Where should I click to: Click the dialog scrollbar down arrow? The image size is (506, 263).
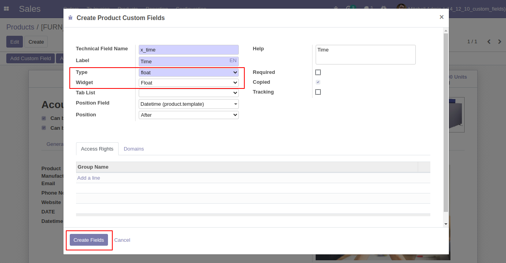(446, 224)
